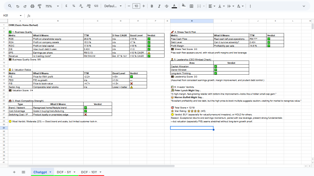Format as percent
This screenshot has width=314, height=176.
click(74, 6)
